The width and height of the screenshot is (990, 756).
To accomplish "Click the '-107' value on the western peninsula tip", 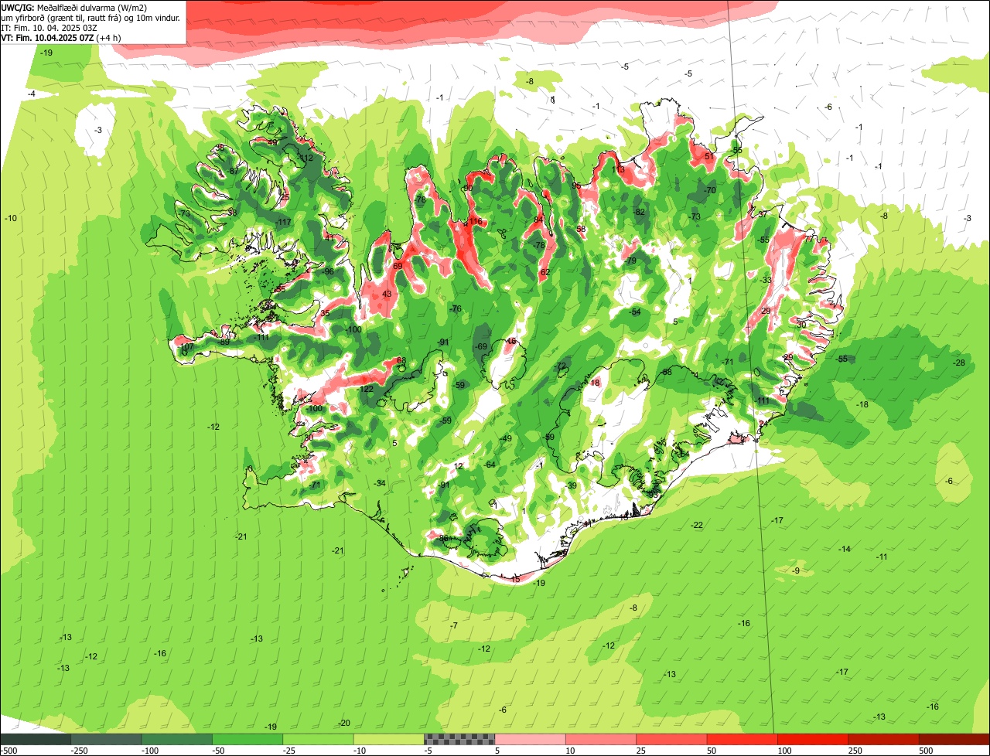I will (186, 347).
